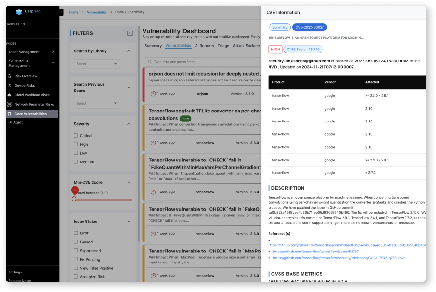Check the Critical severity checkbox
The width and height of the screenshot is (436, 292).
point(76,135)
